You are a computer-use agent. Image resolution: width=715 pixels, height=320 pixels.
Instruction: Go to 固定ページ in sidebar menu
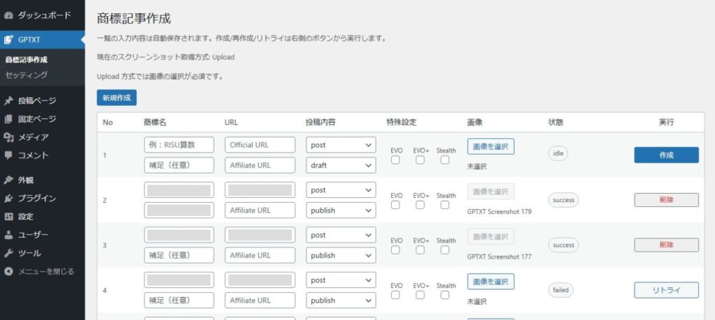tap(37, 119)
